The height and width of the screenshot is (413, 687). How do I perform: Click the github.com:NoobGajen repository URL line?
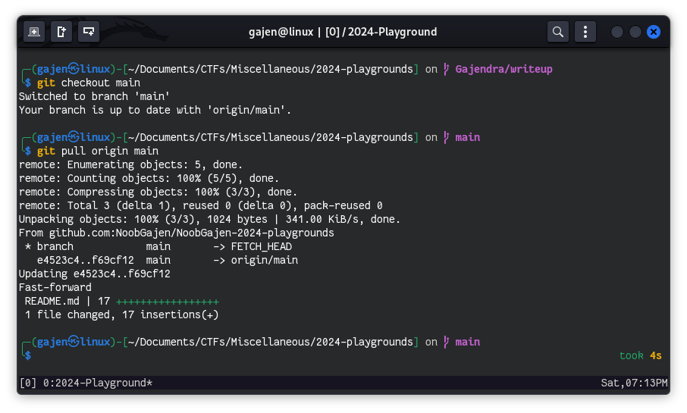[176, 233]
